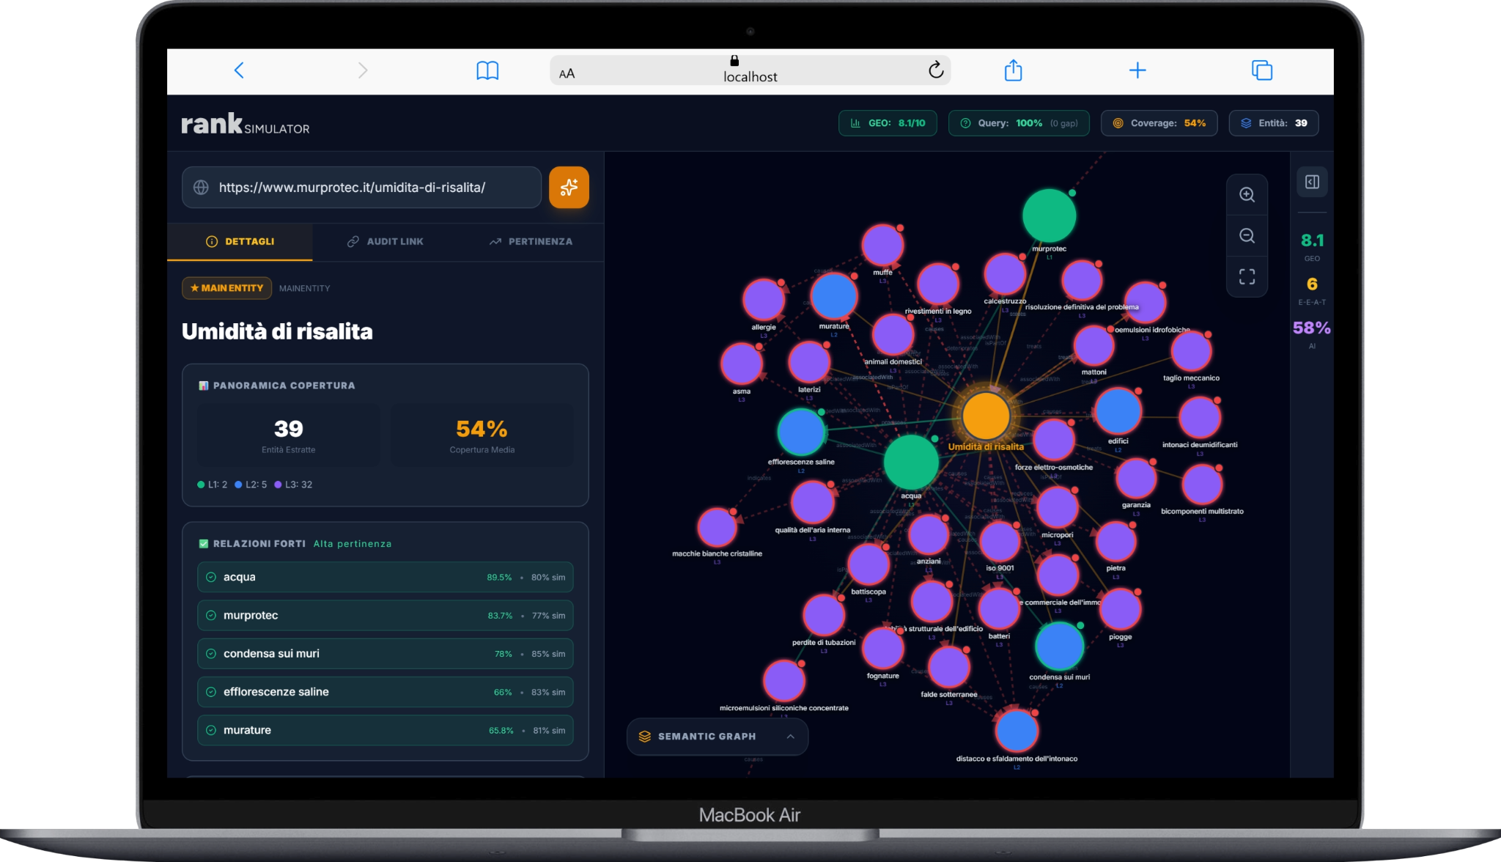Toggle the right sidebar panel icon
1501x862 pixels.
(1312, 182)
